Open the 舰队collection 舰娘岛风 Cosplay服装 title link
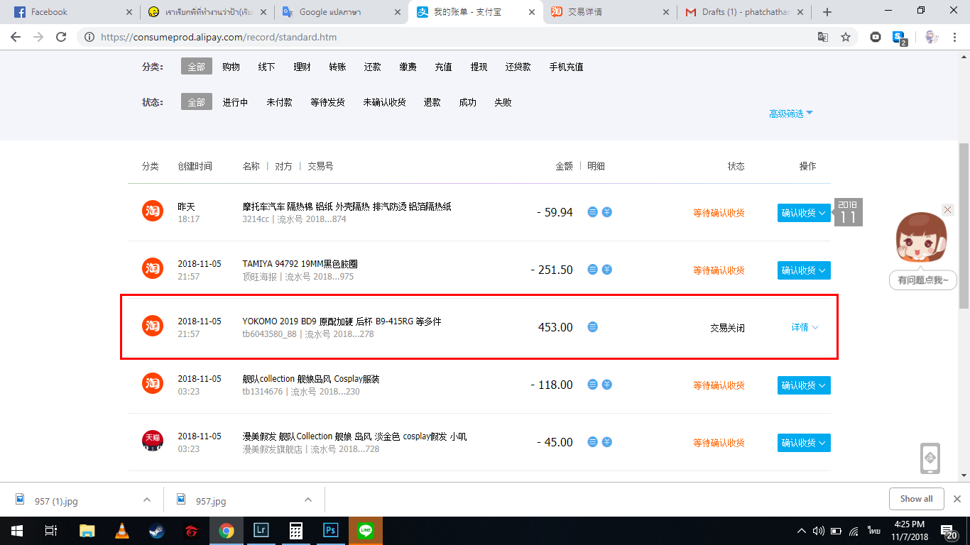This screenshot has height=545, width=970. pyautogui.click(x=311, y=379)
